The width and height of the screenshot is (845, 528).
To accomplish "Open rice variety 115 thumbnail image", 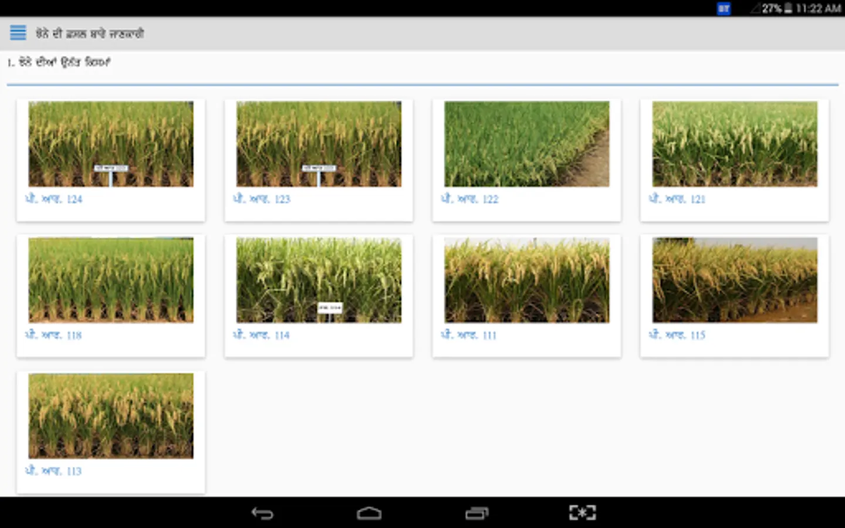I will (x=735, y=280).
